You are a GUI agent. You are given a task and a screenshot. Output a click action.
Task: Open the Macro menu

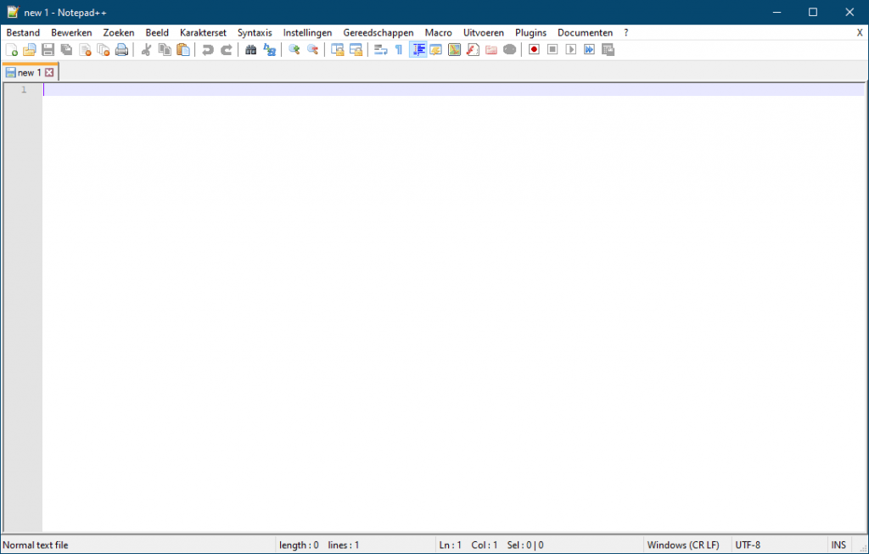point(438,32)
